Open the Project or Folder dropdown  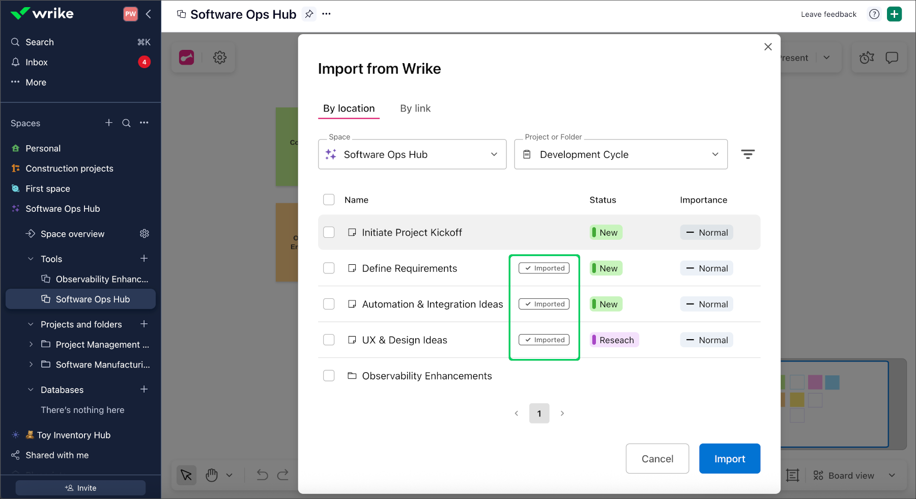(x=620, y=154)
